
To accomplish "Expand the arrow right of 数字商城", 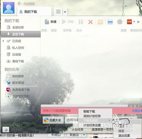I will [x=36, y=83].
